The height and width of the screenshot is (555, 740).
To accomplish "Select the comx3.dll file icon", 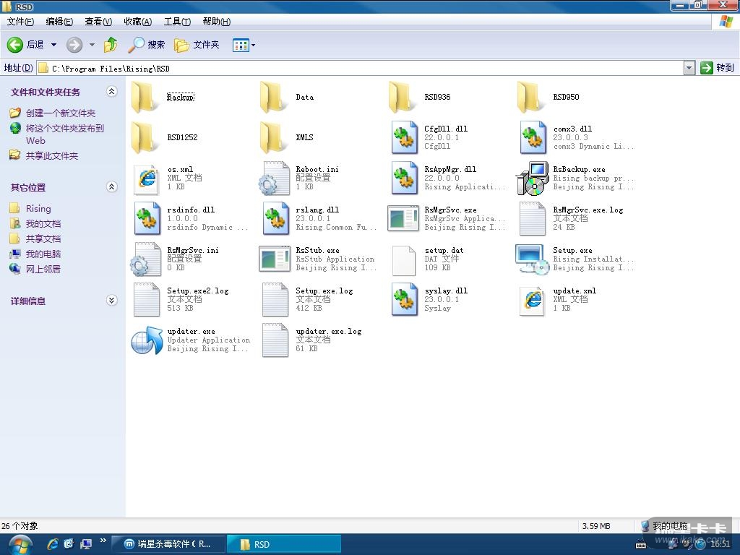I will (x=533, y=137).
